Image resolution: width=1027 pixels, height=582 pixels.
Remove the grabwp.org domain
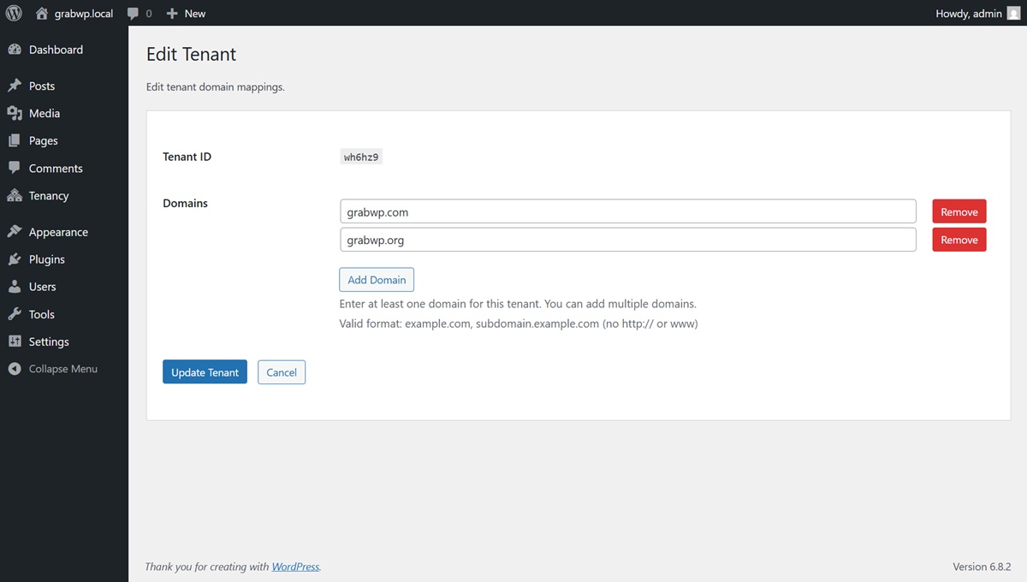959,240
